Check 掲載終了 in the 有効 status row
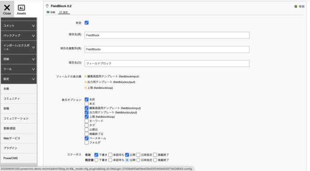Viewport: 310px width, 171px height. pyautogui.click(x=155, y=155)
